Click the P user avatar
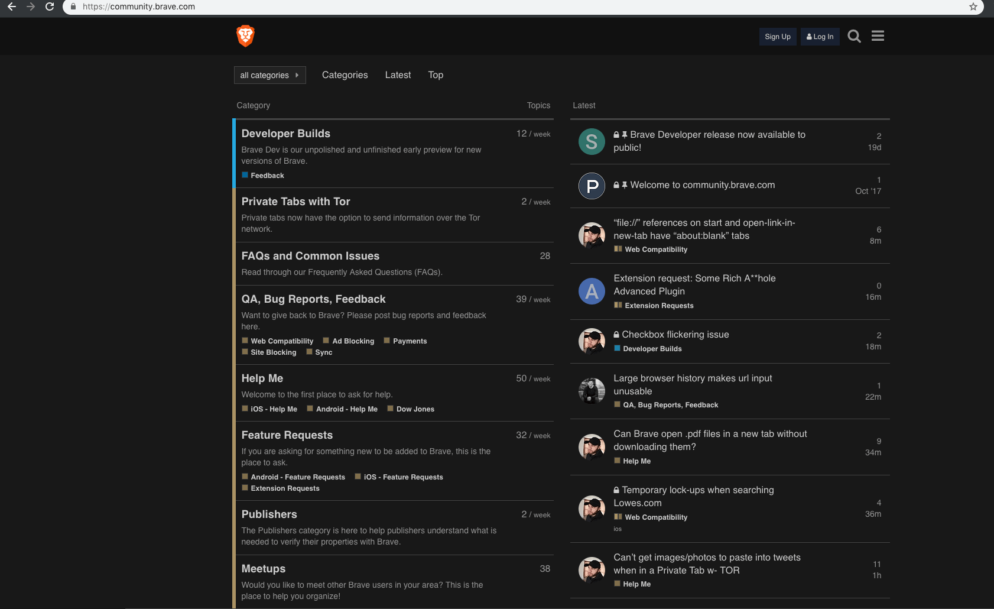This screenshot has width=994, height=609. tap(592, 186)
